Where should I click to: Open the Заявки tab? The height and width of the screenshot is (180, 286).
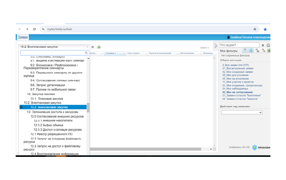pyautogui.click(x=23, y=37)
